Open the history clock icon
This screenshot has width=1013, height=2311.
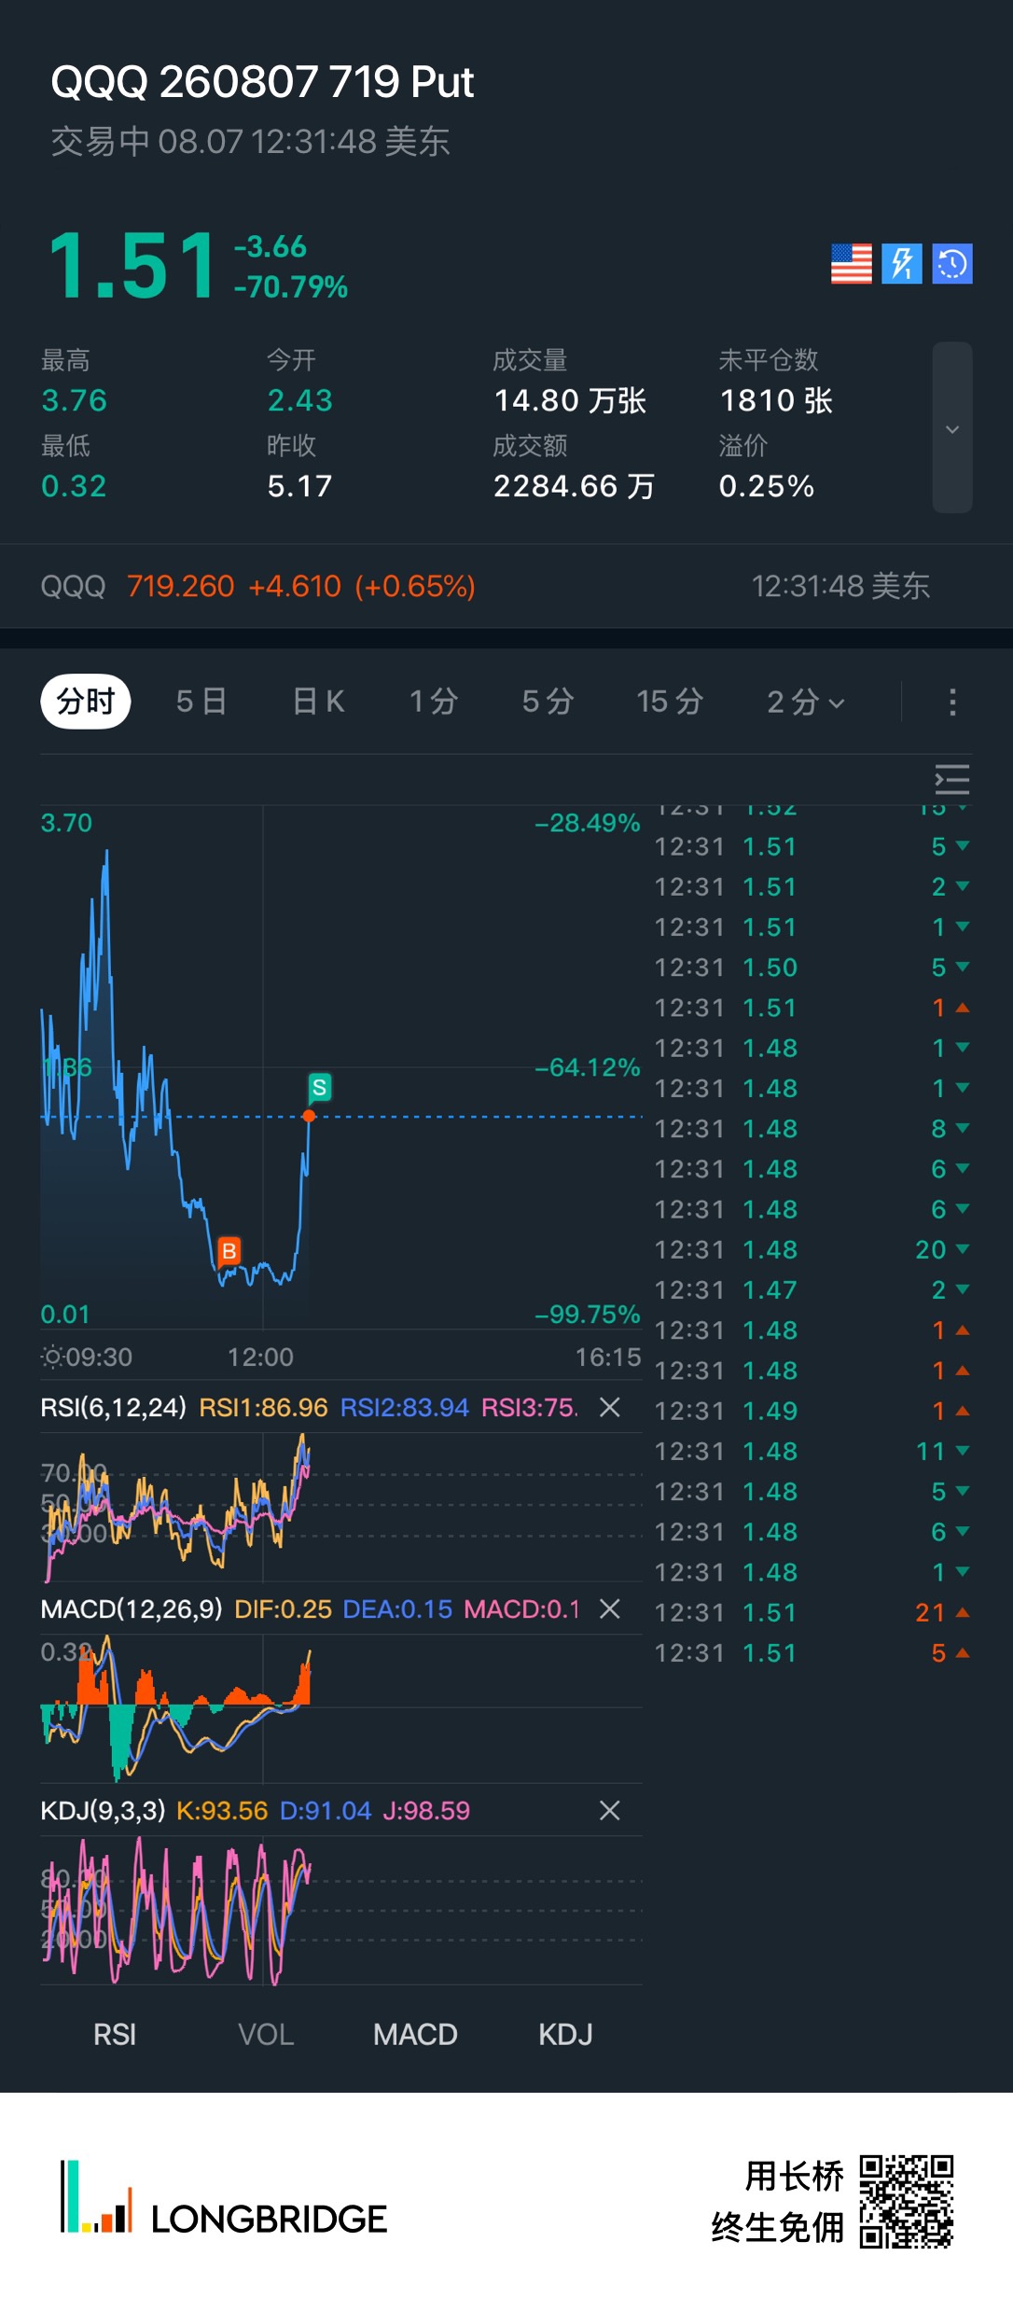952,264
